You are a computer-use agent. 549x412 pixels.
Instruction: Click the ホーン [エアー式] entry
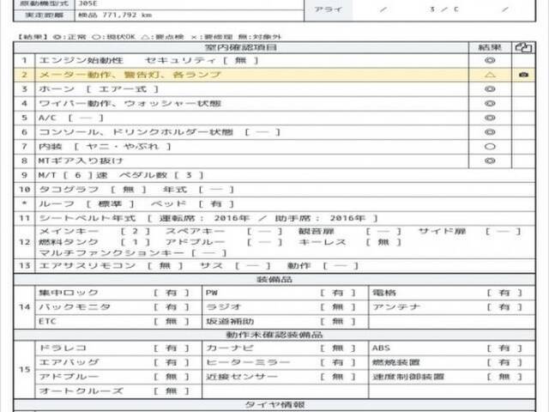(99, 89)
